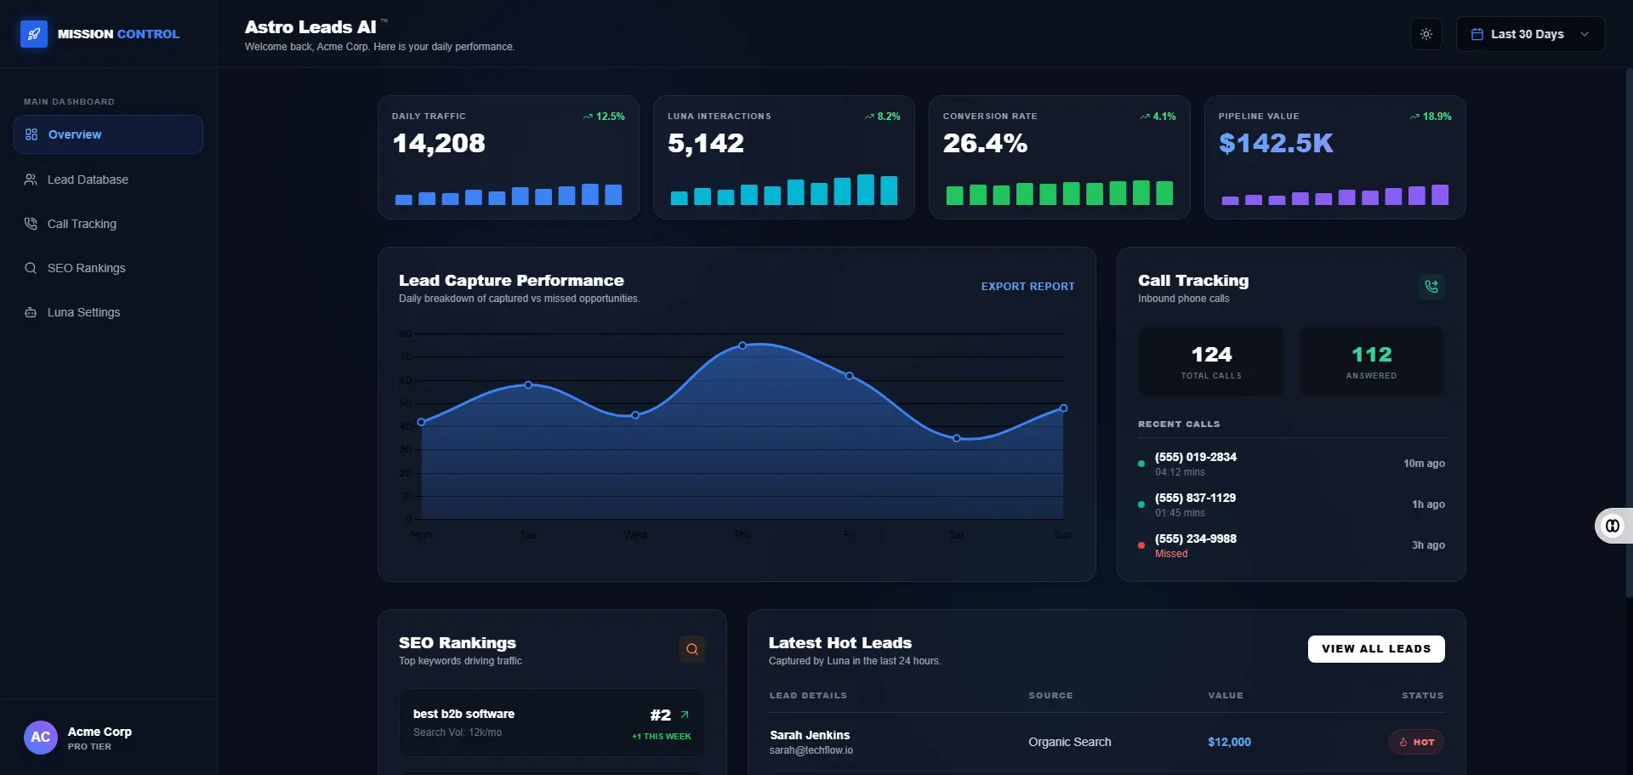
Task: Select SEO Rankings from the sidebar menu
Action: (85, 268)
